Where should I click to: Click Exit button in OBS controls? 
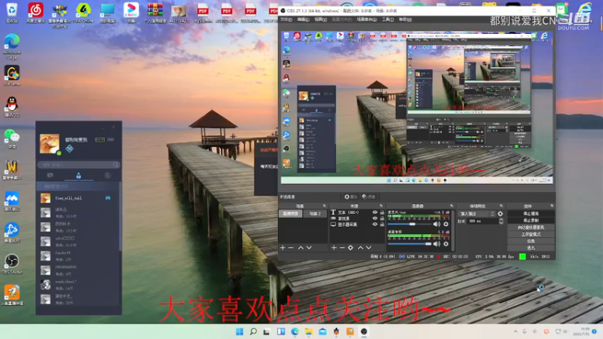[x=531, y=249]
